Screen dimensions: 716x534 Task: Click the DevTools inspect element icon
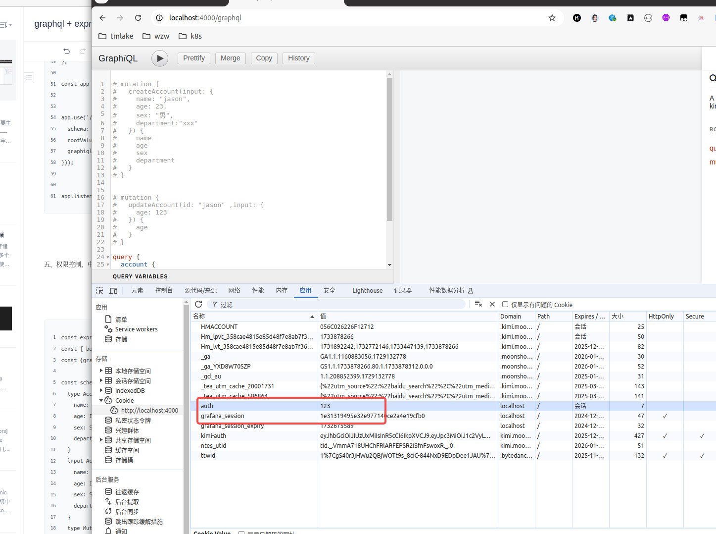click(x=99, y=291)
